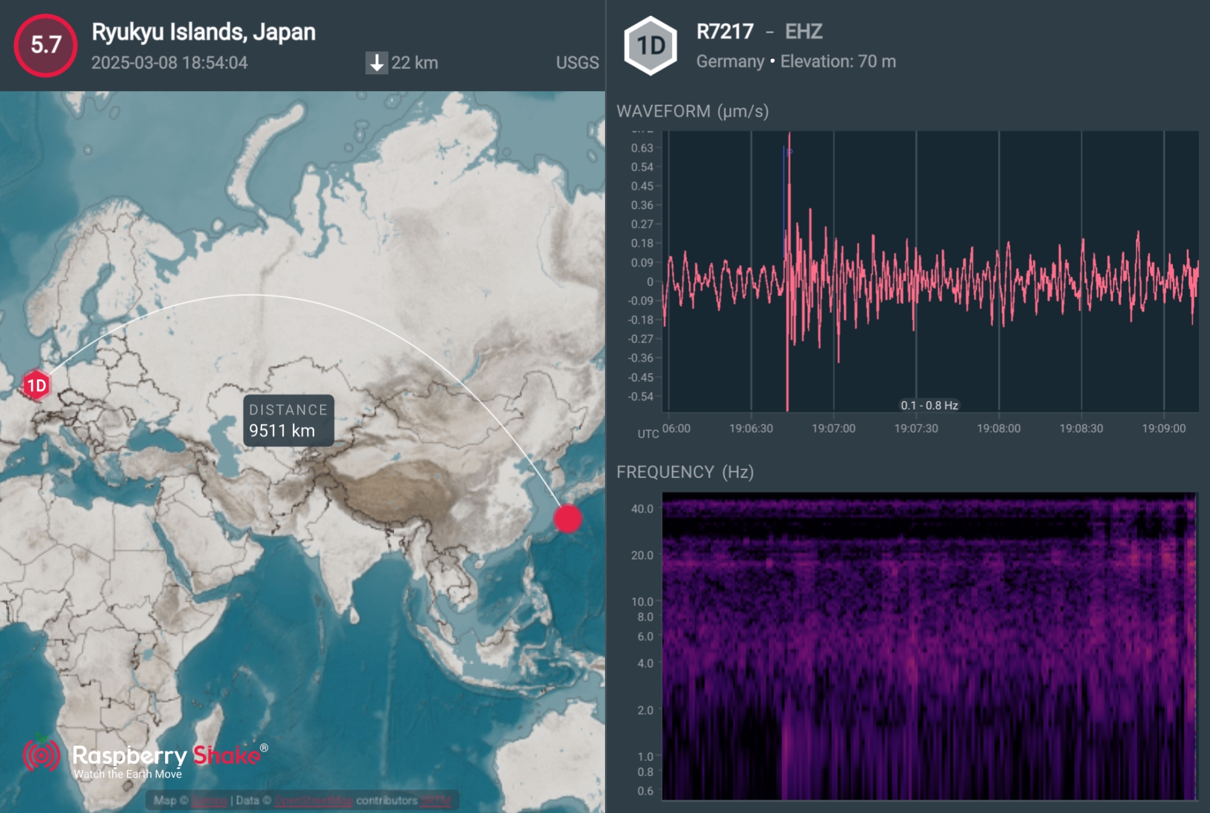Click the red earthquake epicenter dot
1210x813 pixels.
click(567, 518)
